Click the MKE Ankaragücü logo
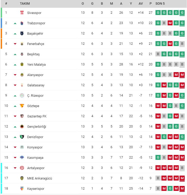Screen dimensions: 187x195 tap(22, 178)
